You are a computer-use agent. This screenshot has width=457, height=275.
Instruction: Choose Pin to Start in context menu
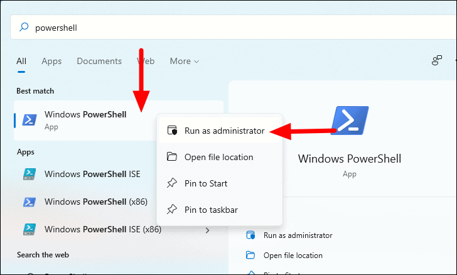pos(220,183)
